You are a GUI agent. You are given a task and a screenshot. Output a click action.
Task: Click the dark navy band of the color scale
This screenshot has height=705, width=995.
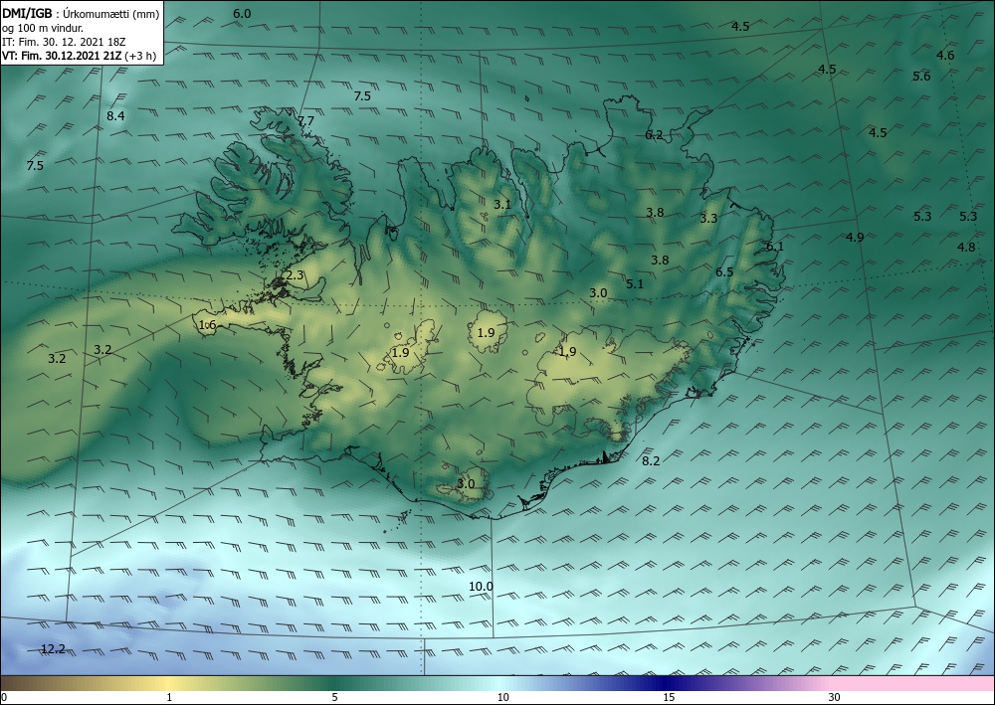point(667,683)
